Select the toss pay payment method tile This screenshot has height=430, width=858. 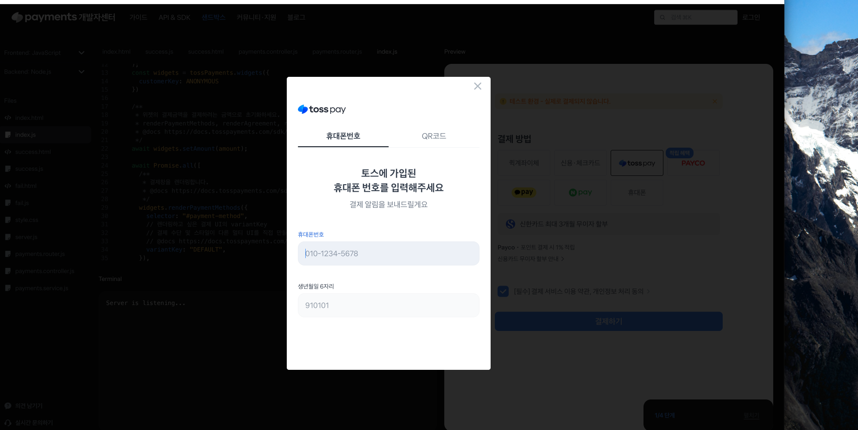pyautogui.click(x=637, y=163)
